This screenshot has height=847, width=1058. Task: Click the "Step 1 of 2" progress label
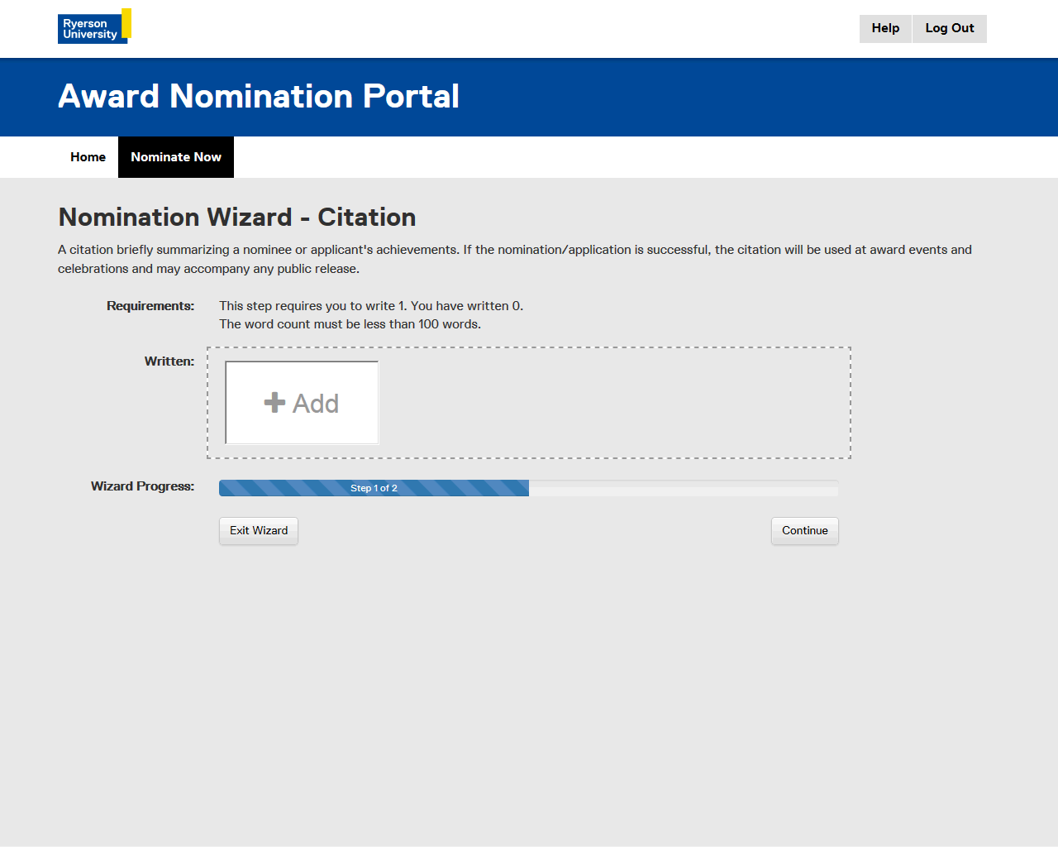pos(374,488)
